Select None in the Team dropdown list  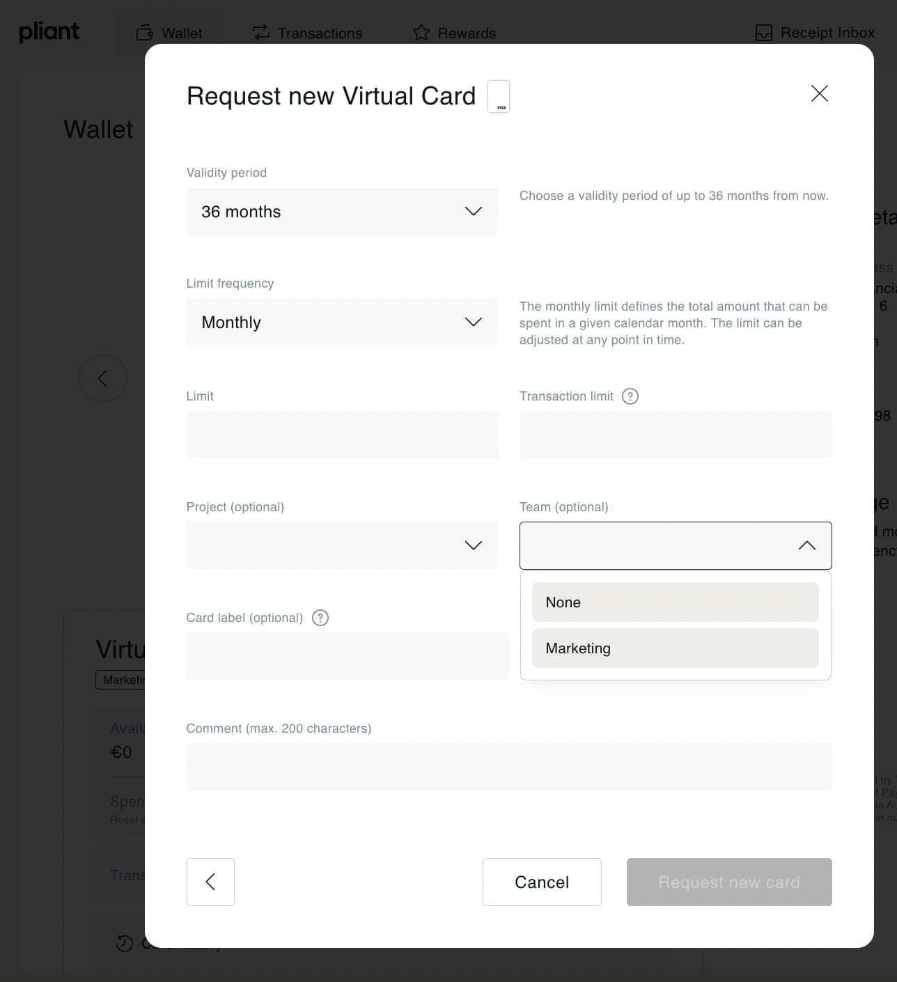click(674, 602)
